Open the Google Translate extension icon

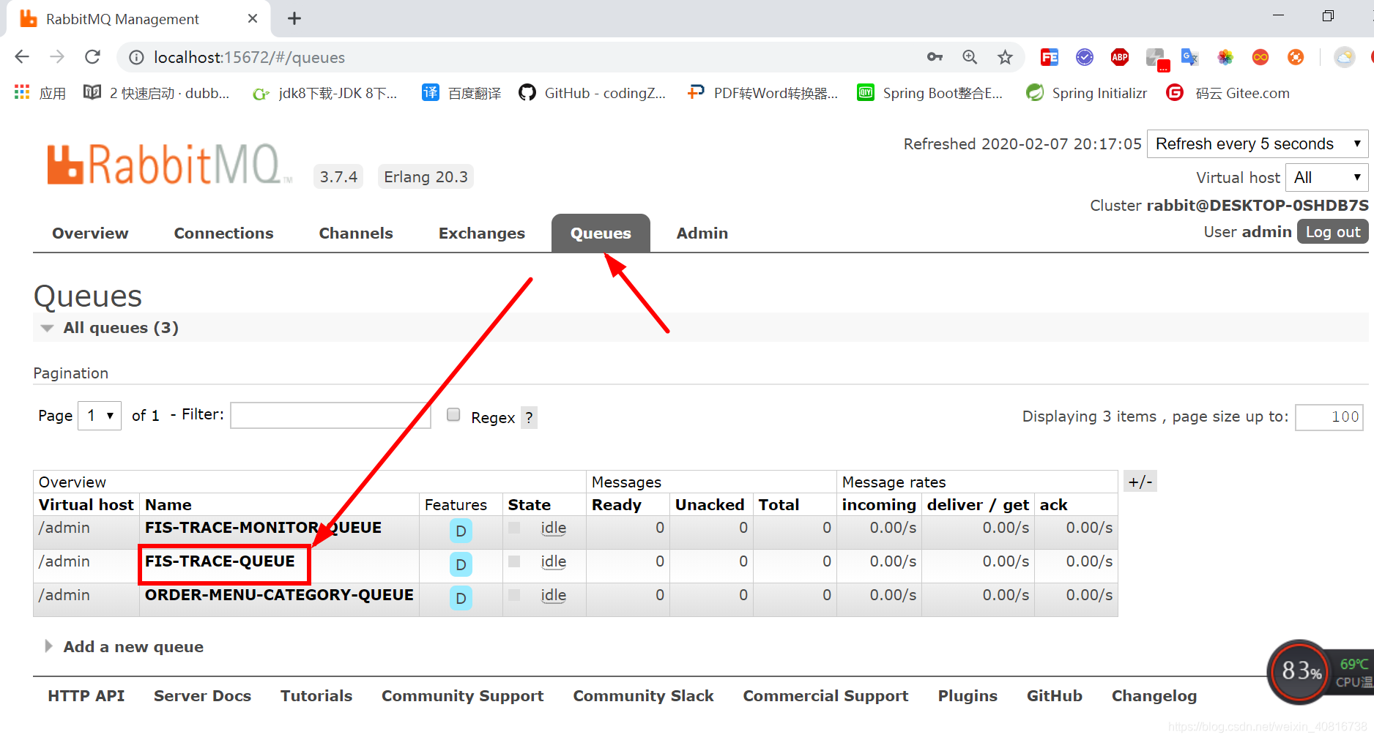click(x=1190, y=57)
